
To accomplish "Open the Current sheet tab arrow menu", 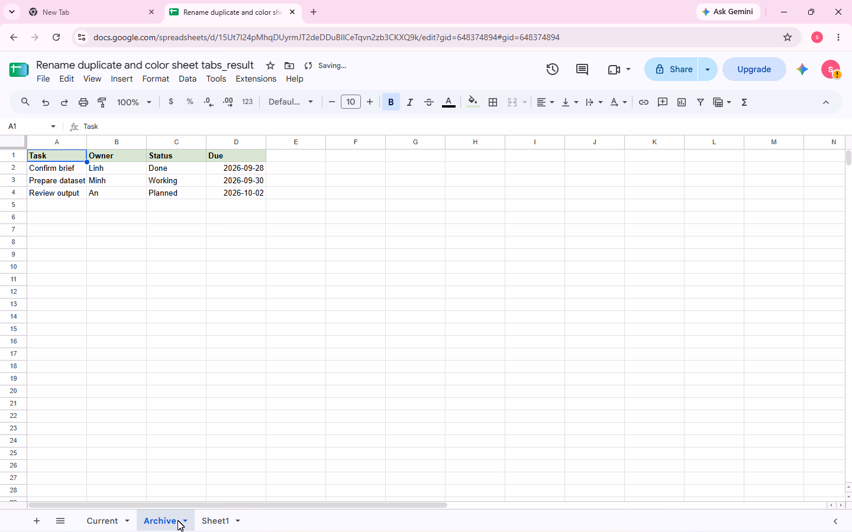I will point(127,521).
